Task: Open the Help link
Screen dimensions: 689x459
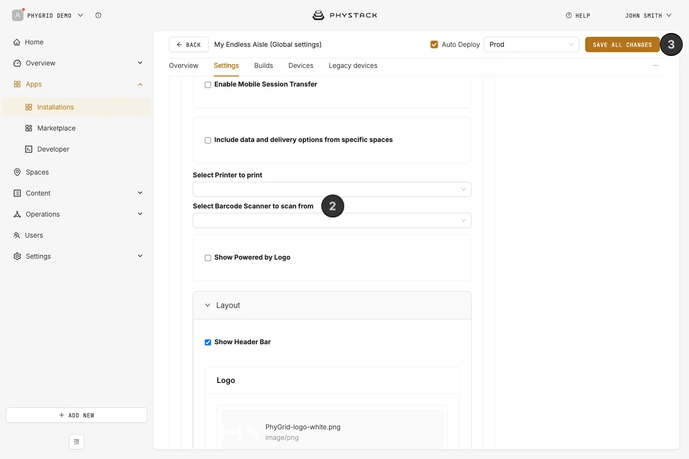Action: click(x=578, y=15)
